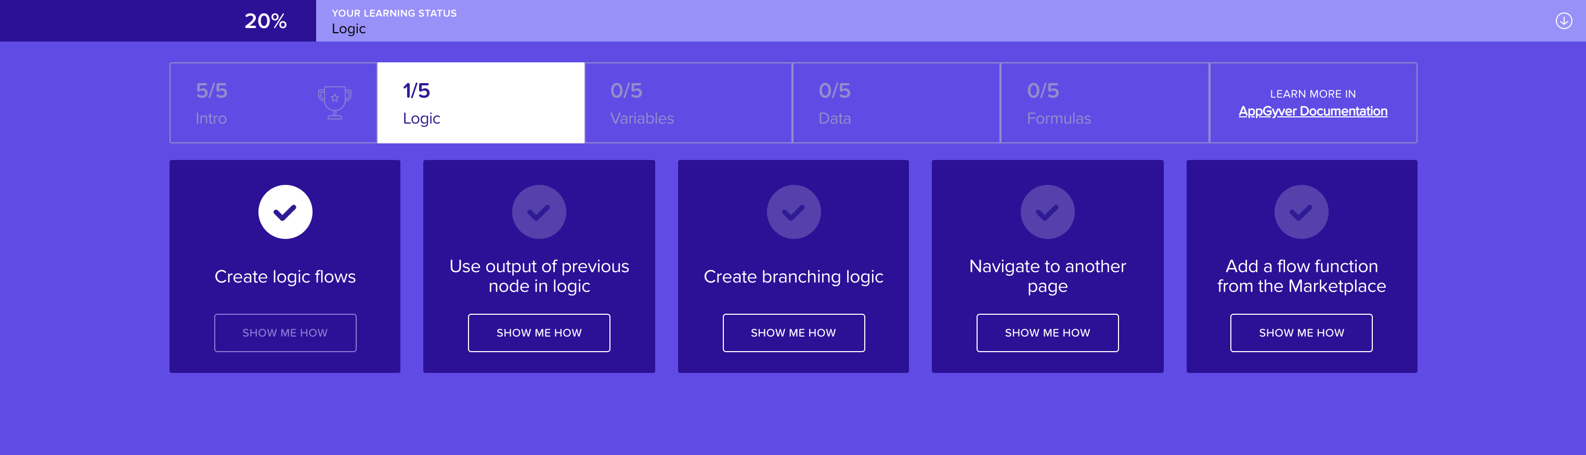
Task: Collapse learning status with circled down-arrow
Action: [x=1563, y=21]
